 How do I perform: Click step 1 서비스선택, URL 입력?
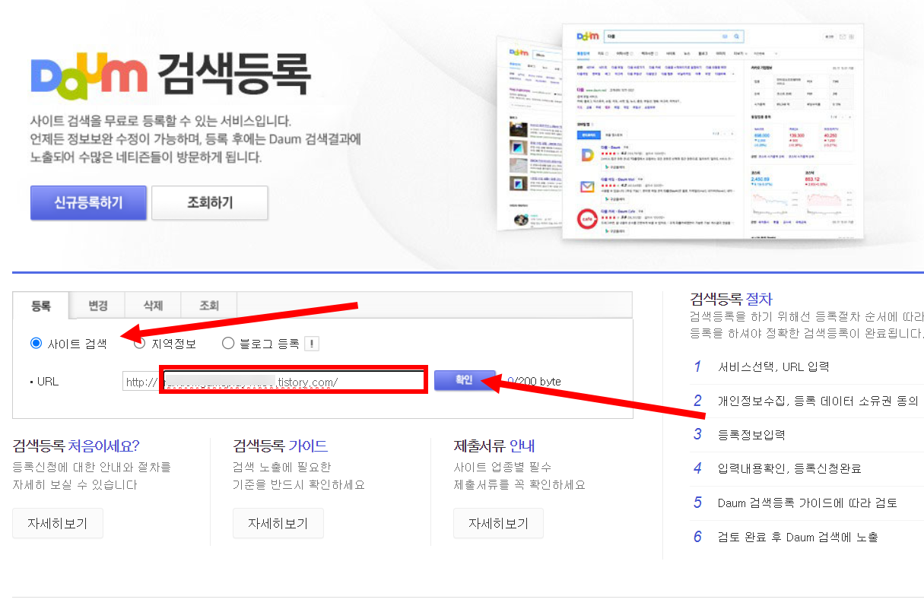761,366
